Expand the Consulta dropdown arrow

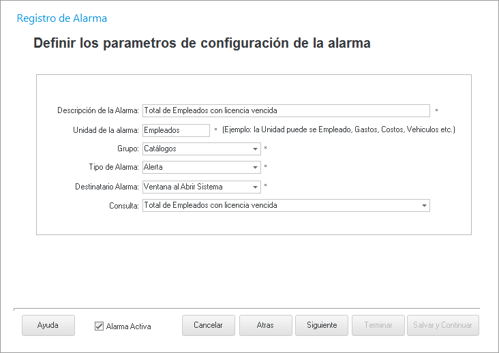[x=424, y=205]
